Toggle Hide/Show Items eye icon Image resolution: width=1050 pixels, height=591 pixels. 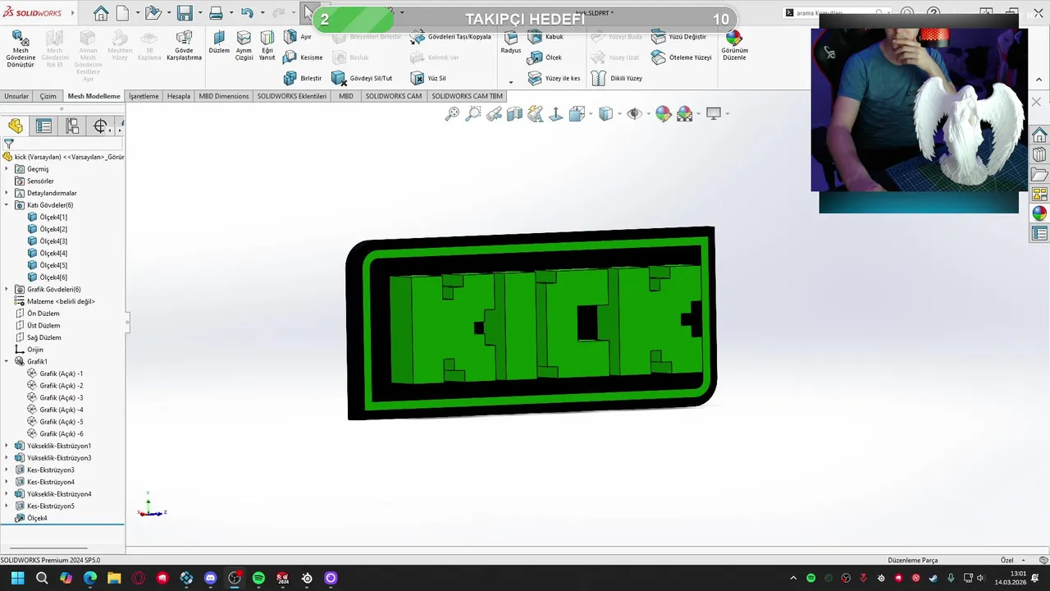(633, 114)
